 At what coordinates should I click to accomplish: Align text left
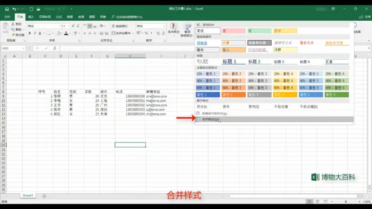85,33
